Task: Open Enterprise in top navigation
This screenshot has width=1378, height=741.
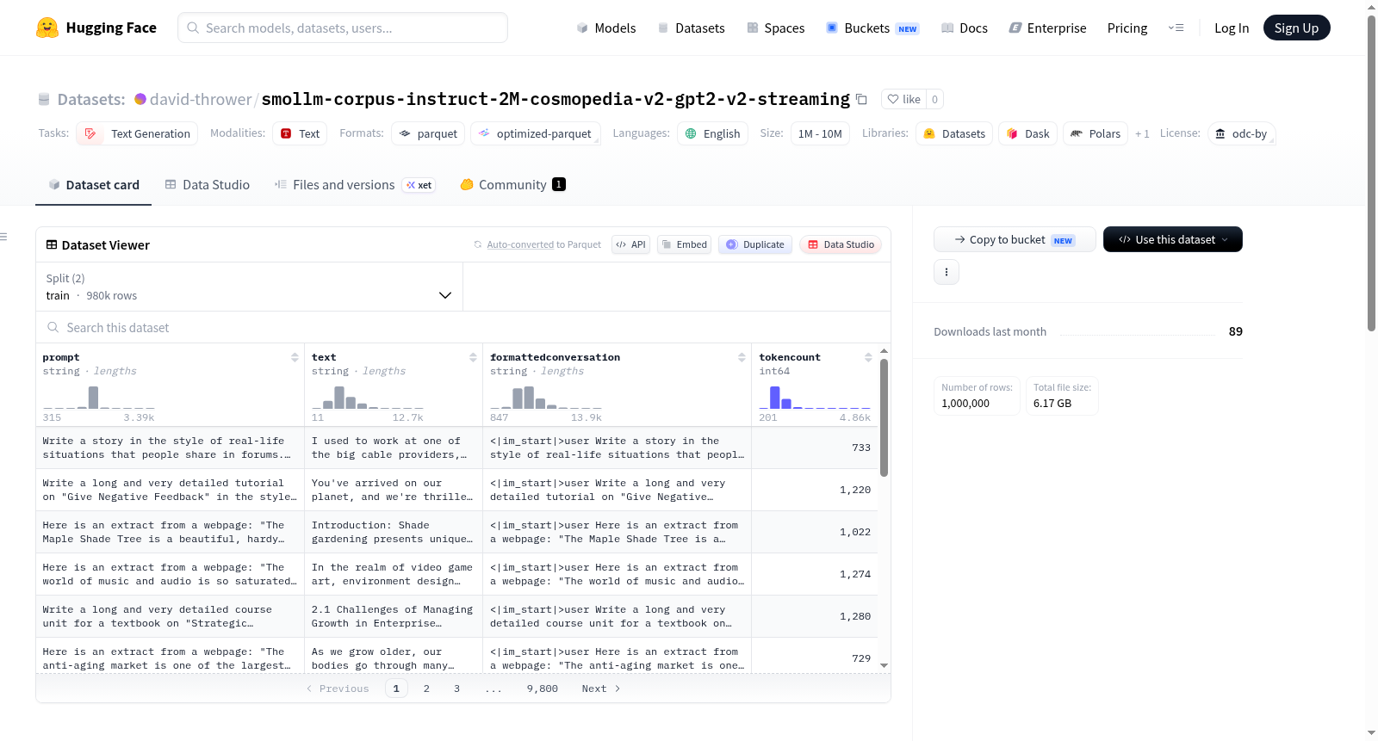Action: click(1047, 28)
